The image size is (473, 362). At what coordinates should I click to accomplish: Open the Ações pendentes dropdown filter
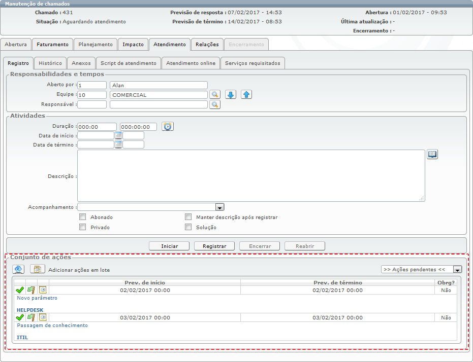pyautogui.click(x=457, y=269)
